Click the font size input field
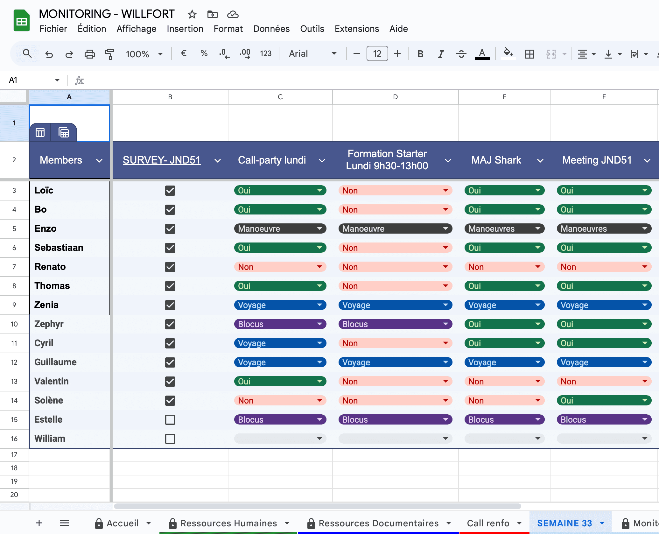 (377, 54)
